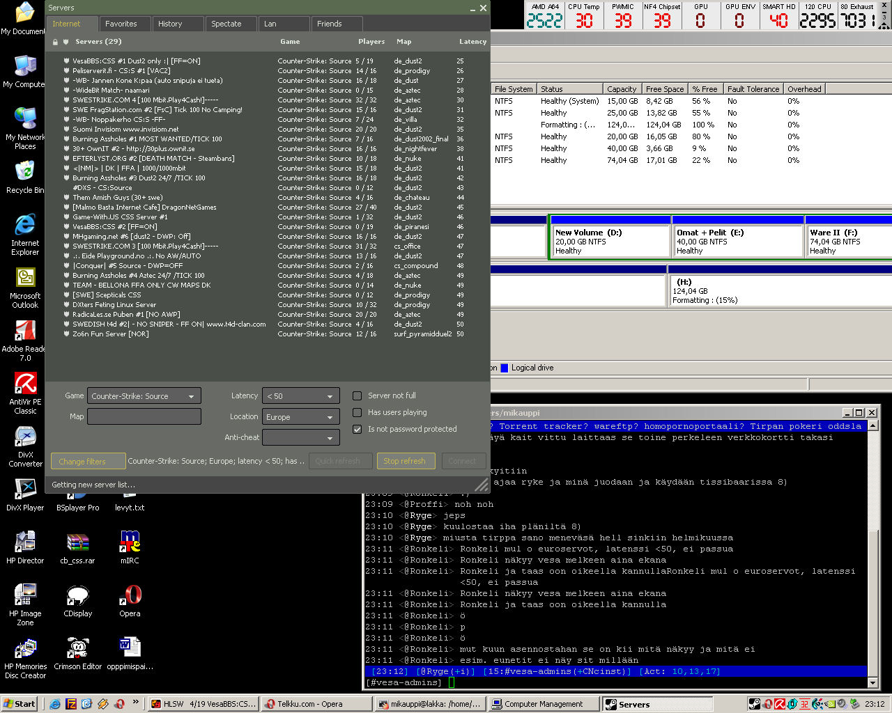
Task: Select Suomi Invisiom www.invisiom.net server row
Action: point(267,130)
